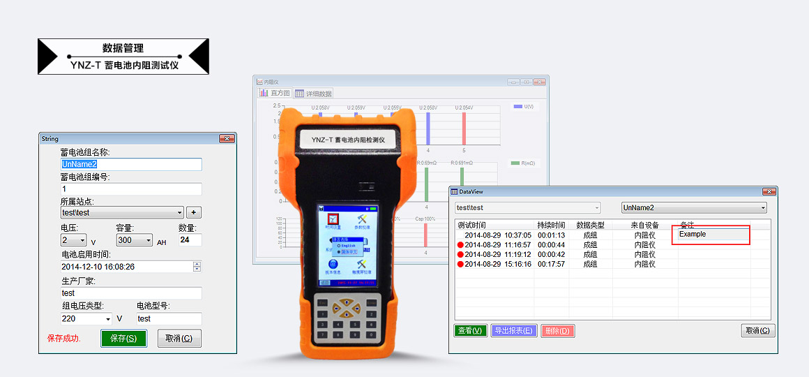Viewport: 809px width, 377px height.
Task: Click the DataView window title icon
Action: click(x=455, y=191)
